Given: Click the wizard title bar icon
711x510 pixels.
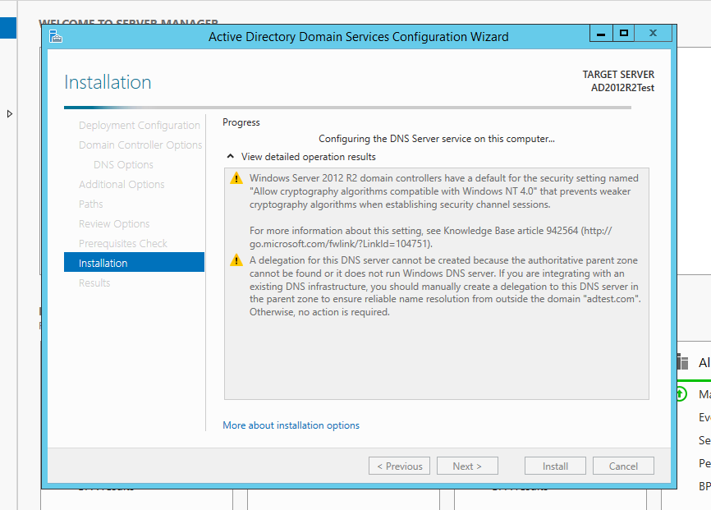Looking at the screenshot, I should pos(55,36).
